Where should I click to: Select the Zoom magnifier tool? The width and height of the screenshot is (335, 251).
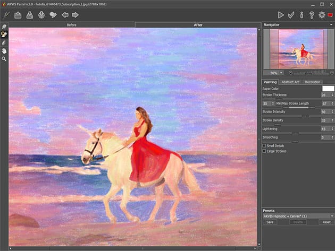pyautogui.click(x=4, y=58)
